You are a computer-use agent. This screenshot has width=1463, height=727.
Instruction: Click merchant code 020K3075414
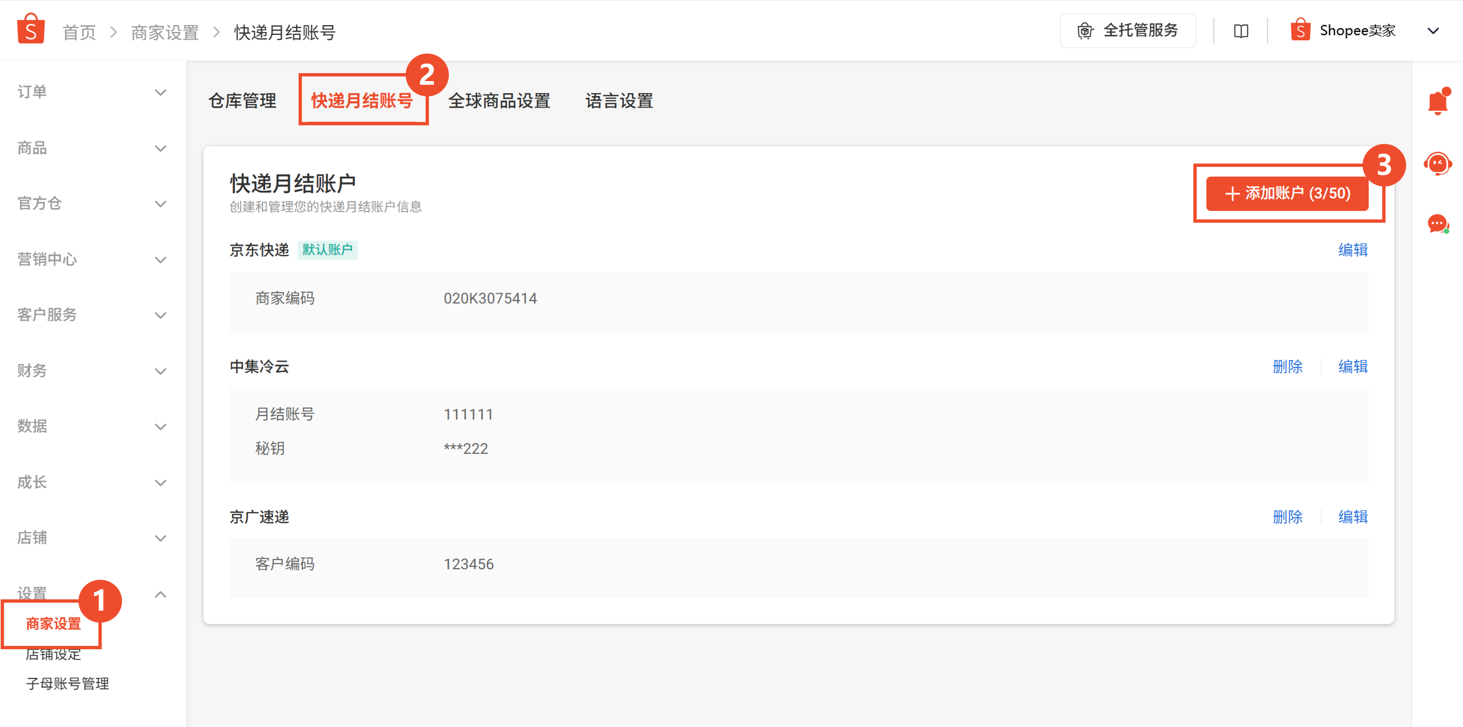[490, 299]
